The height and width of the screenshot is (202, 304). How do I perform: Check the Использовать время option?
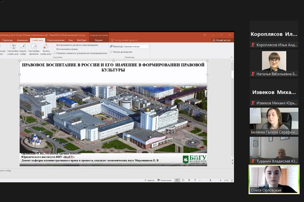(x=54, y=49)
